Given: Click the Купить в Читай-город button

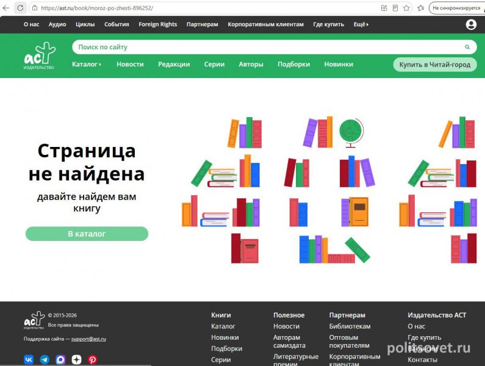Looking at the screenshot, I should coord(435,65).
